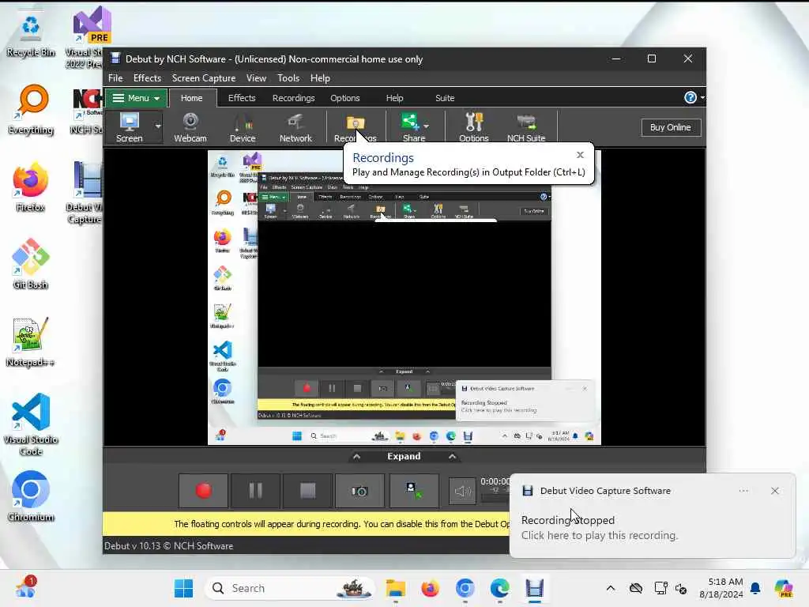809x607 pixels.
Task: Open the View menu
Action: click(x=256, y=78)
